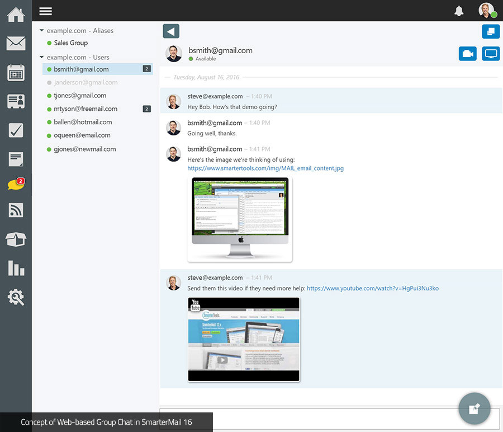Open the Contacts panel

click(15, 102)
